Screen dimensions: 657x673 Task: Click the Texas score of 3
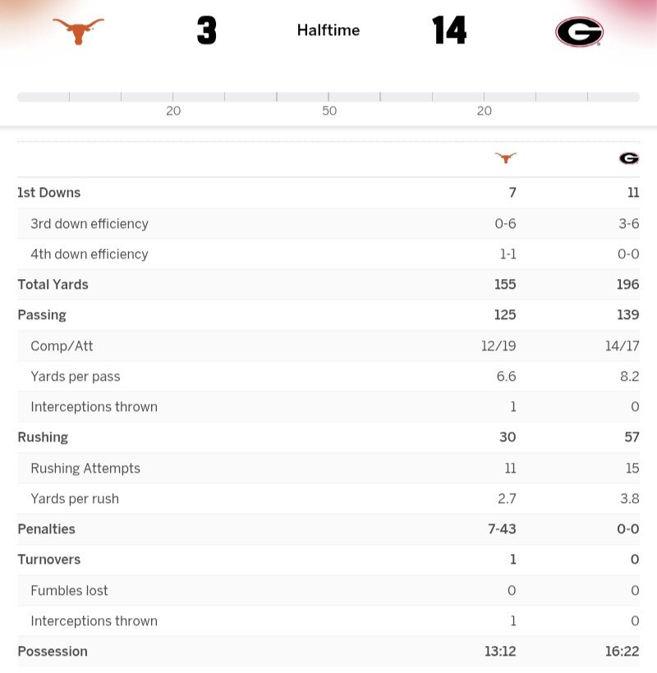206,31
